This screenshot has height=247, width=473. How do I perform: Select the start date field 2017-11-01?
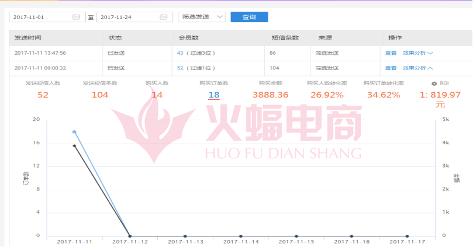click(47, 17)
